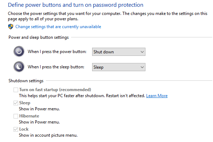Click the chevron on the Sleep combo box
This screenshot has height=142, width=213.
point(142,67)
